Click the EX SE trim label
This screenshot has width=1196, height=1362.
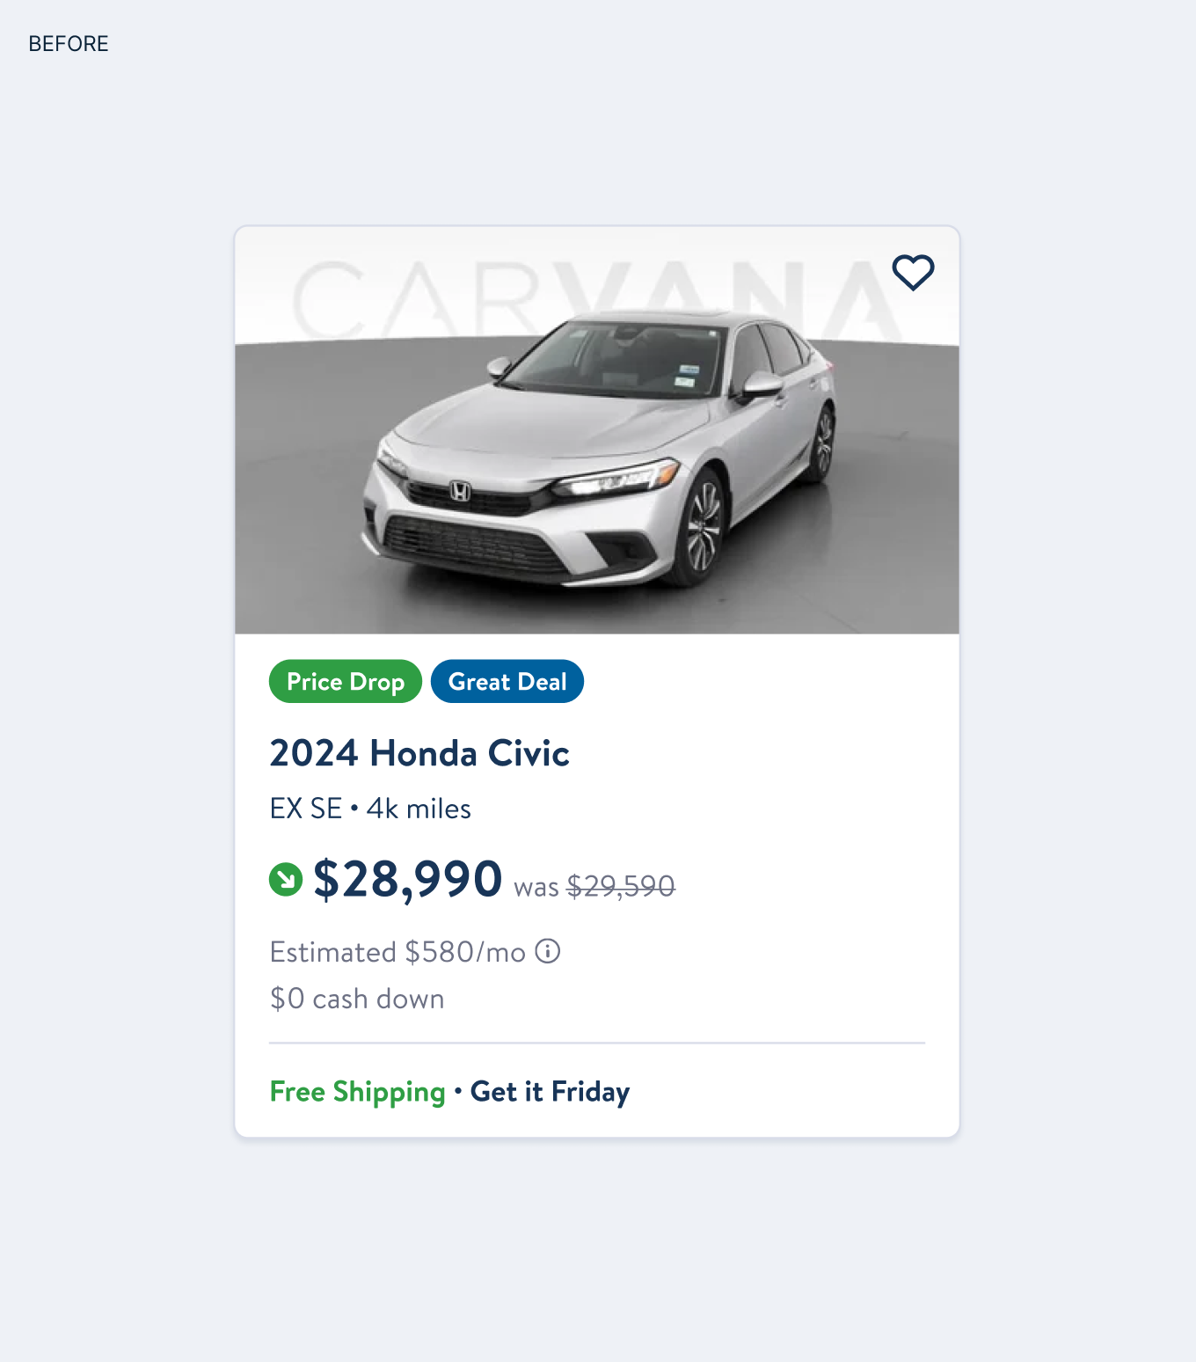[306, 809]
